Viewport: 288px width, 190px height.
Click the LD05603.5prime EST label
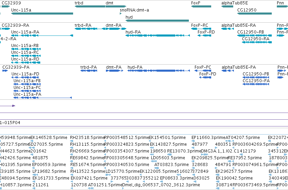click(x=168, y=158)
